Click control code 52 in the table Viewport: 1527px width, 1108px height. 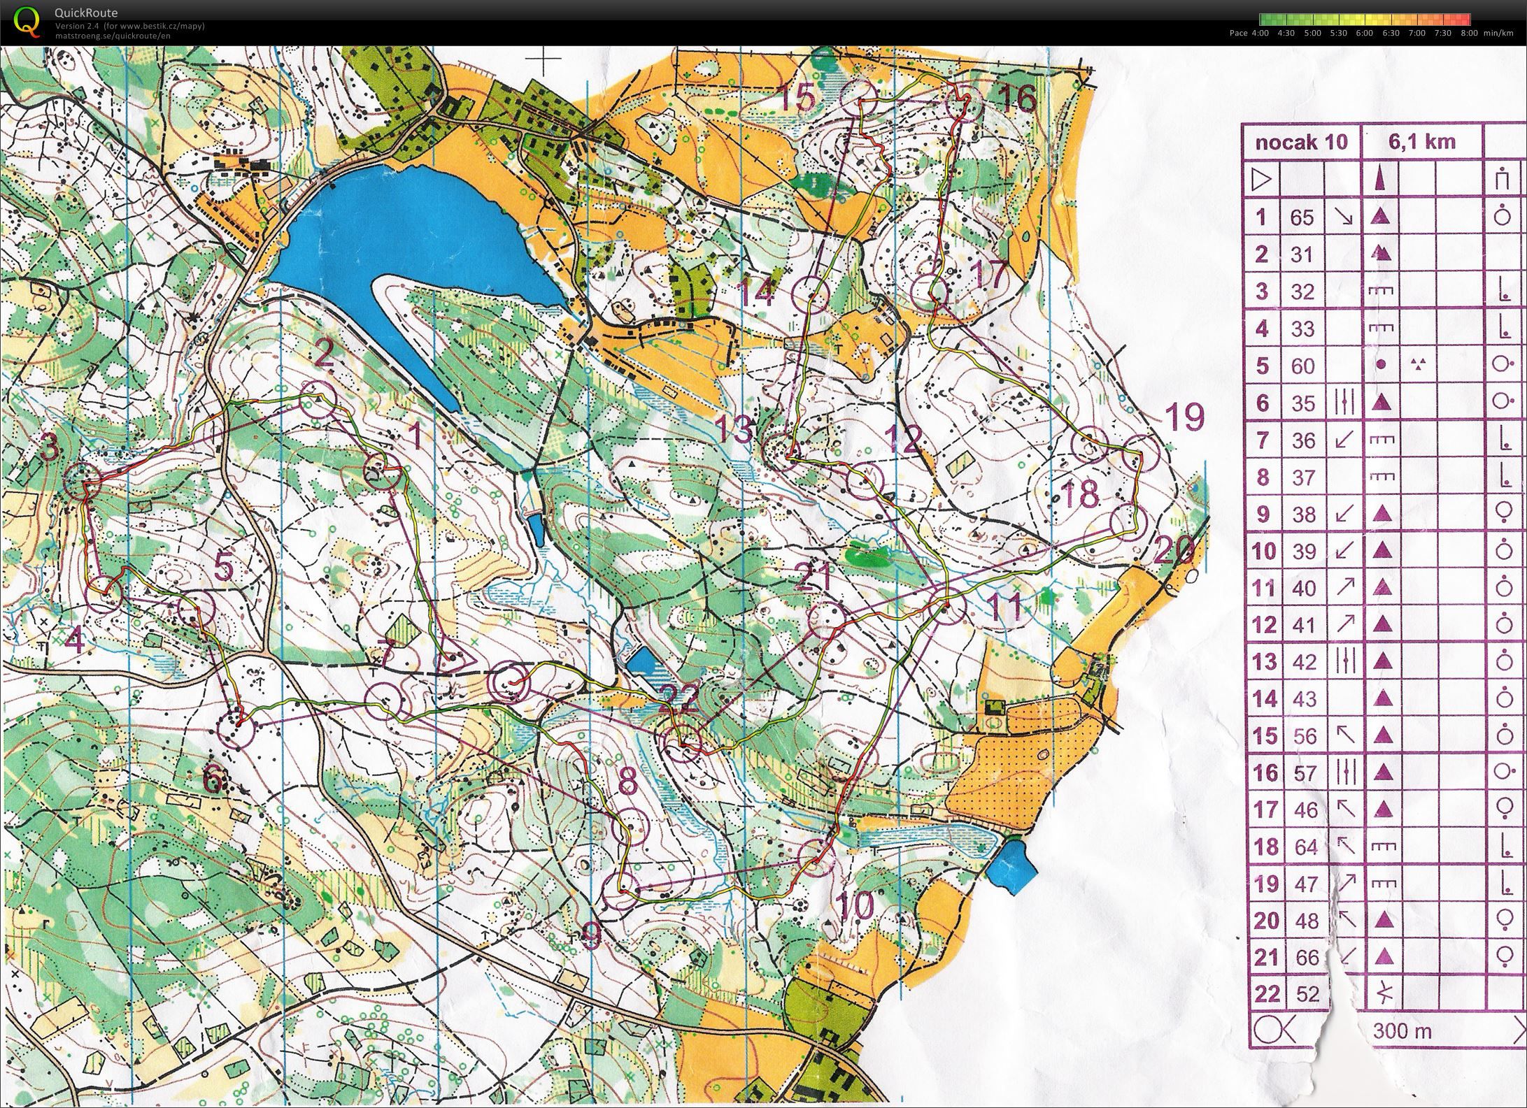(x=1306, y=994)
